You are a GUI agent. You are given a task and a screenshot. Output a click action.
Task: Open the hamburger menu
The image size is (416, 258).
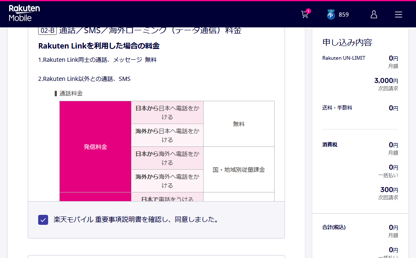click(x=398, y=15)
